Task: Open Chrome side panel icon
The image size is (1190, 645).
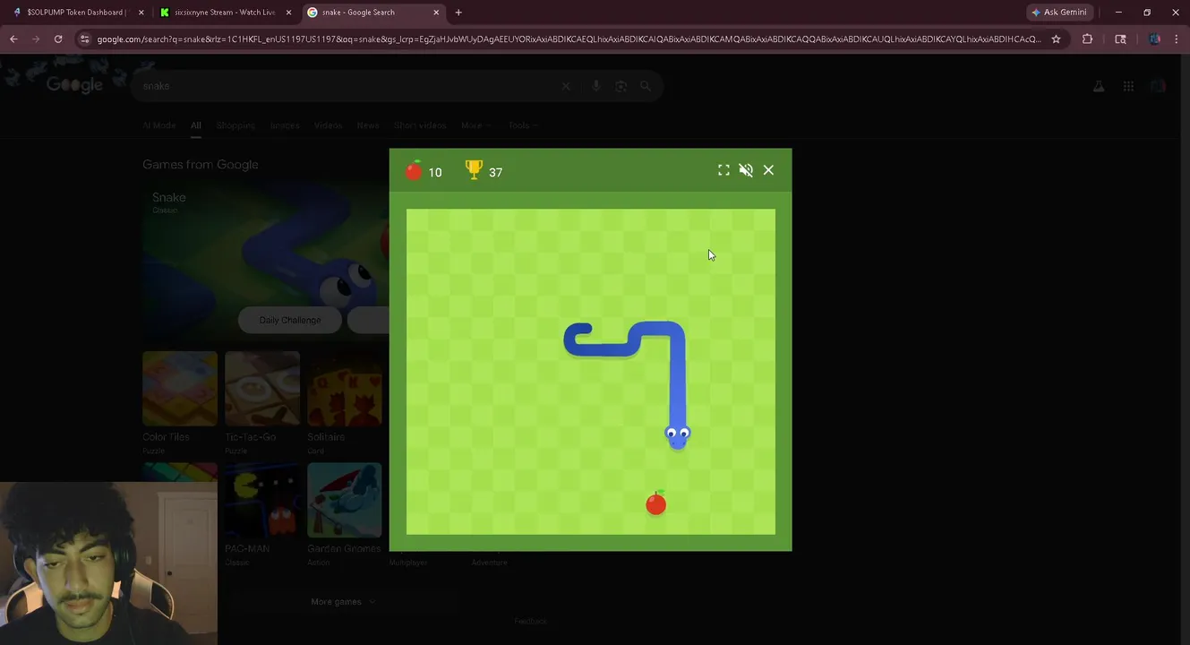Action: tap(1120, 39)
